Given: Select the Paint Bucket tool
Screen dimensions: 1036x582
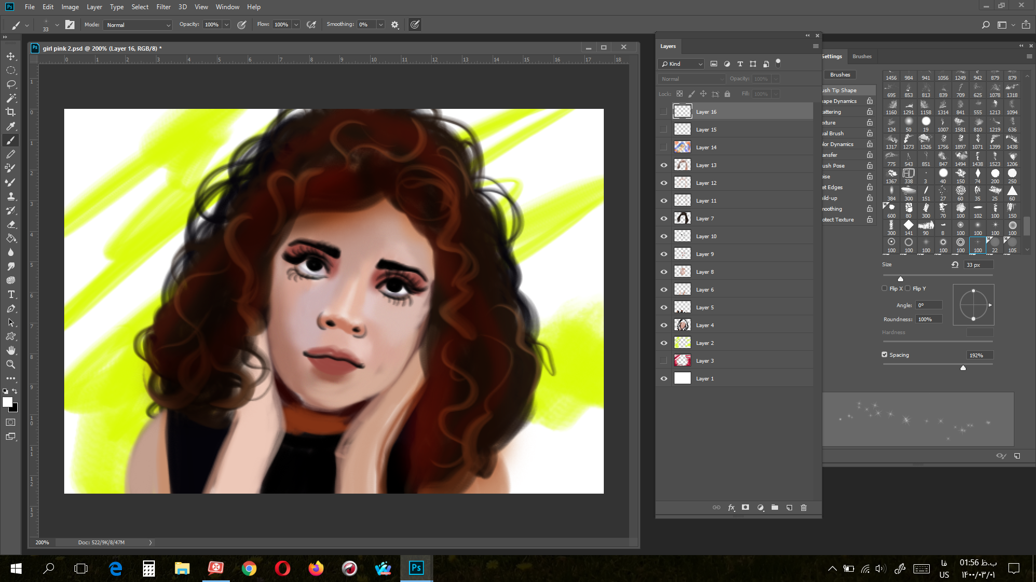Looking at the screenshot, I should 11,238.
